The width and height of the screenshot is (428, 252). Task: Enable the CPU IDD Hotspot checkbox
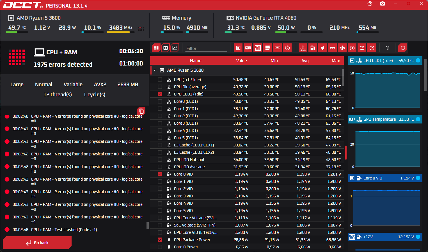point(160,160)
